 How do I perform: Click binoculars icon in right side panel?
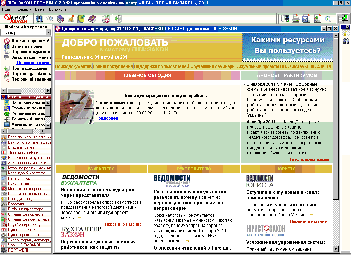click(346, 41)
